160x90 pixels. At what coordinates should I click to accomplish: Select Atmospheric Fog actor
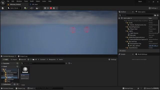click(x=135, y=43)
